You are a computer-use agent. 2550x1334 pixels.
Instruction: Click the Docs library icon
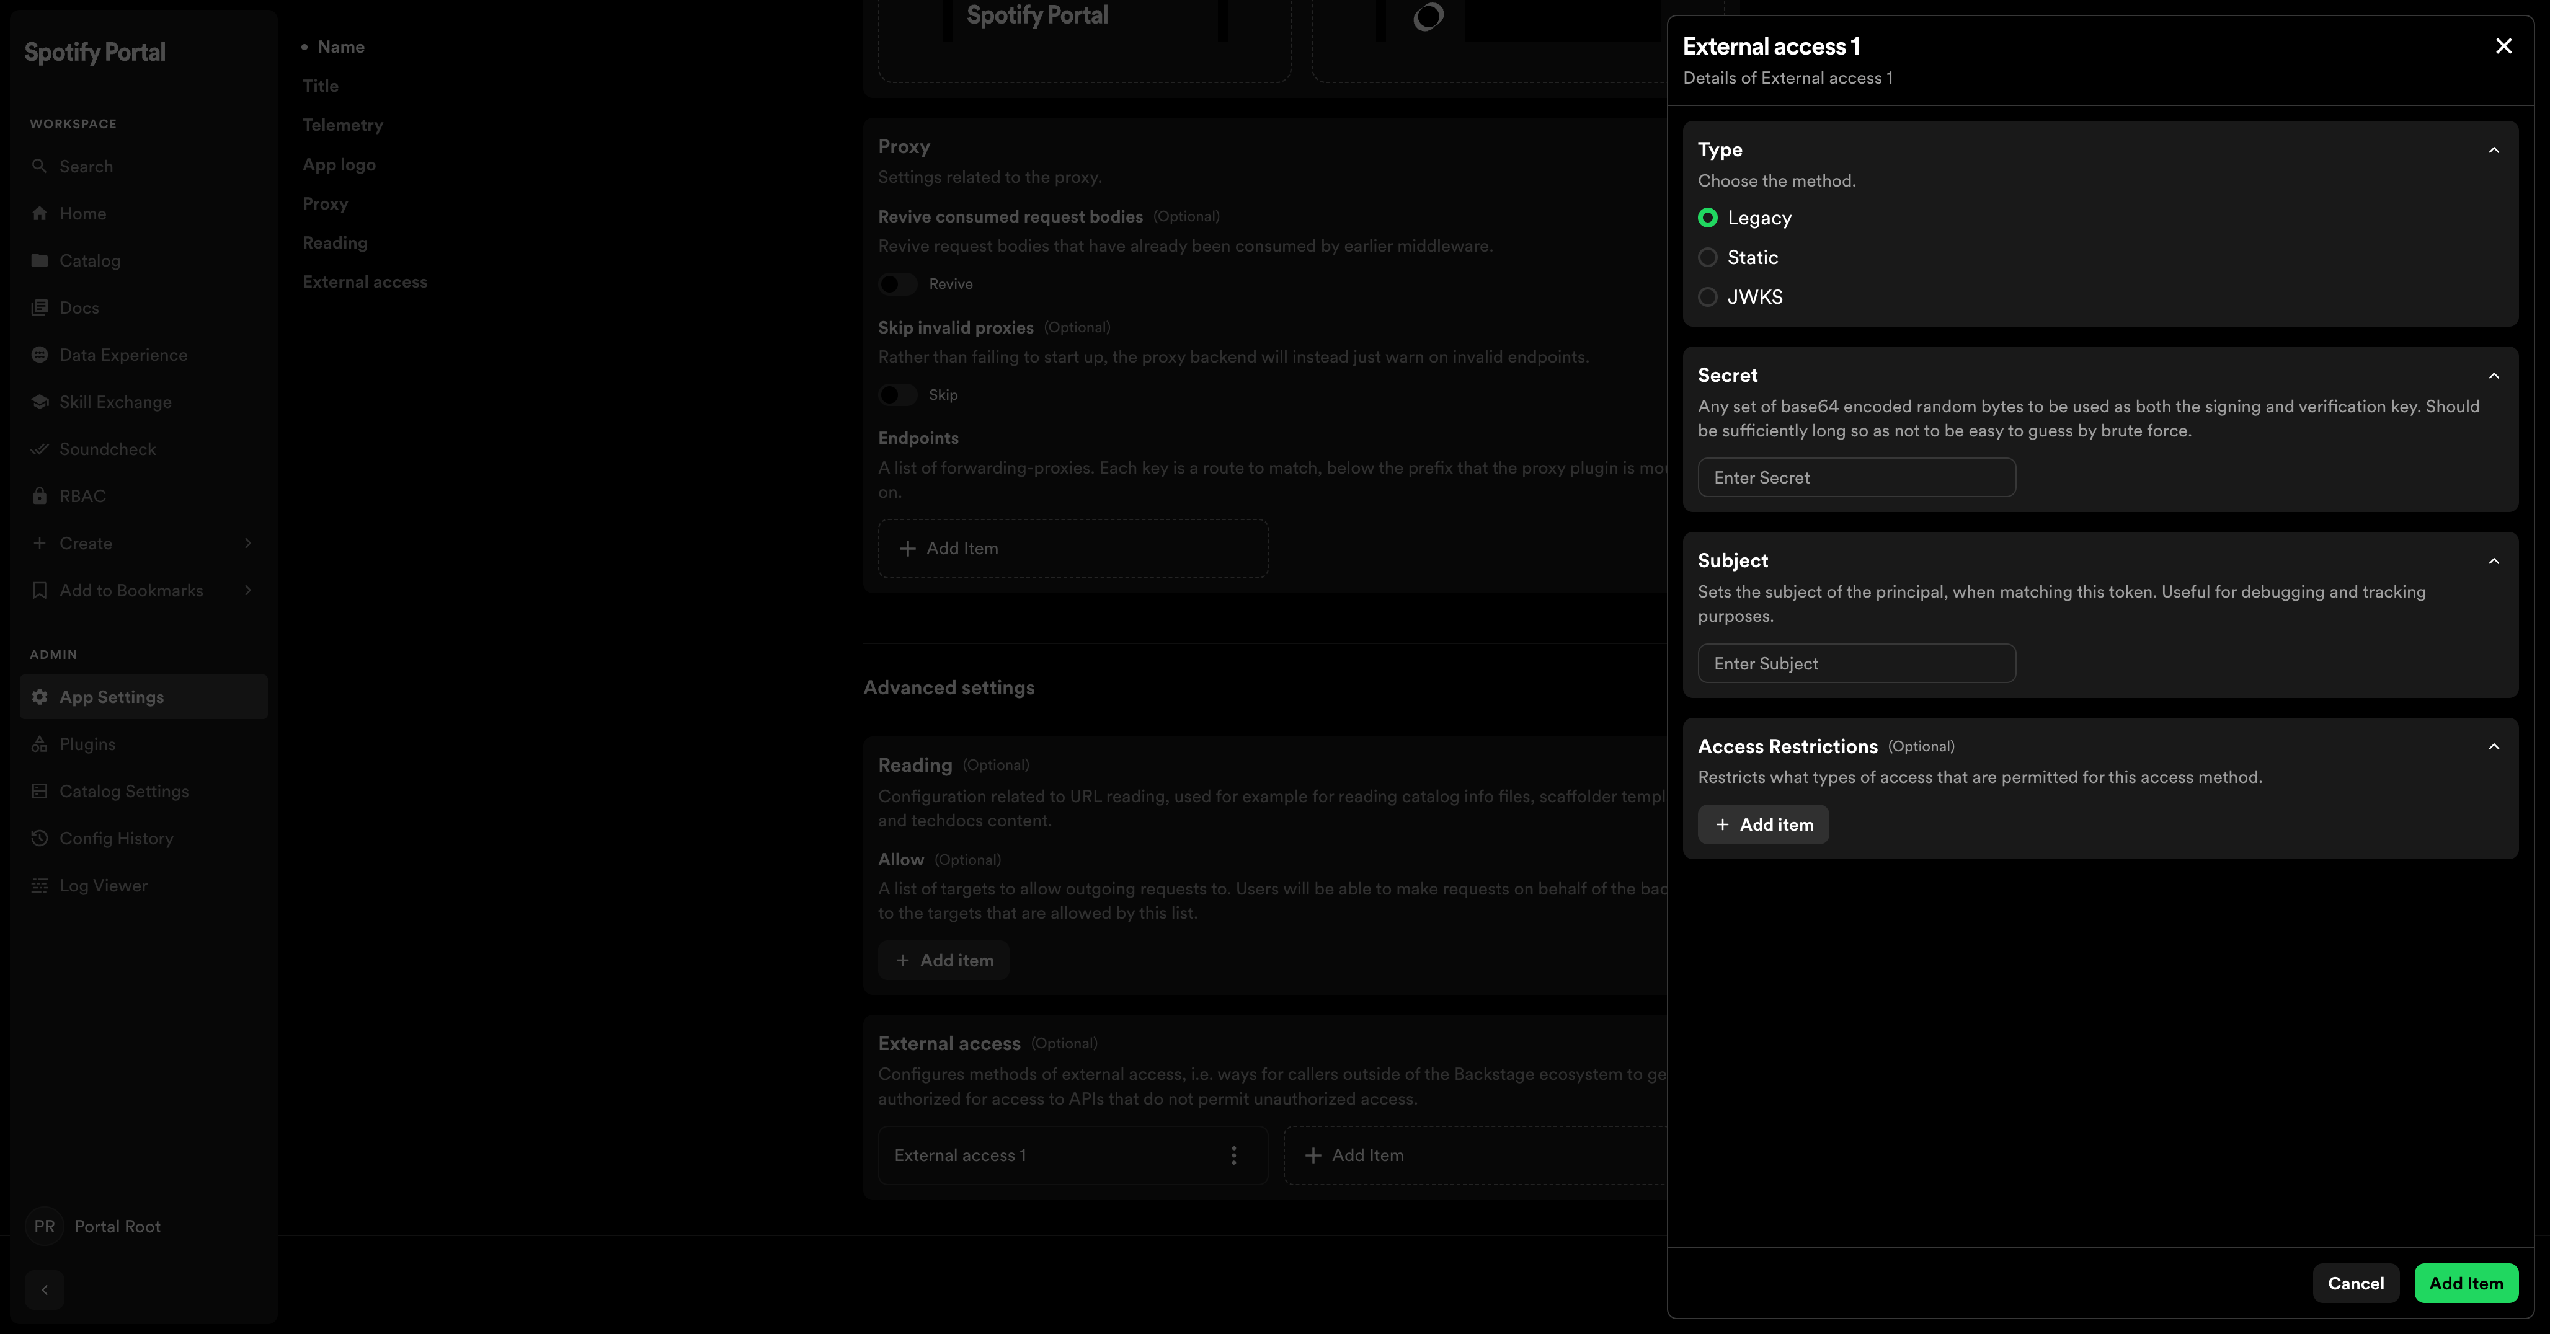coord(40,307)
